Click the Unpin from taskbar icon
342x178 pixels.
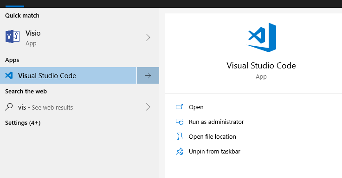[x=180, y=152]
